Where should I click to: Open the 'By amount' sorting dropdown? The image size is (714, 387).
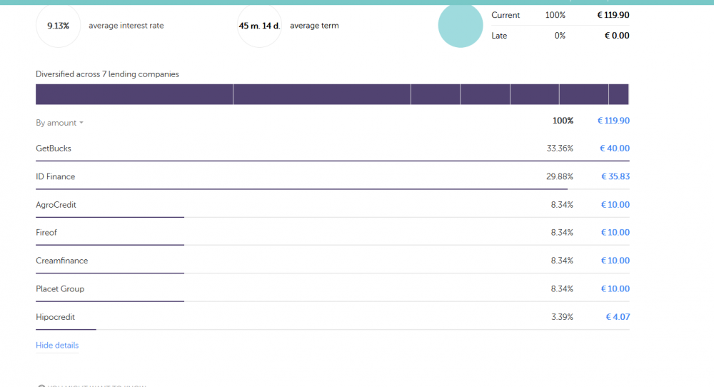pyautogui.click(x=59, y=123)
